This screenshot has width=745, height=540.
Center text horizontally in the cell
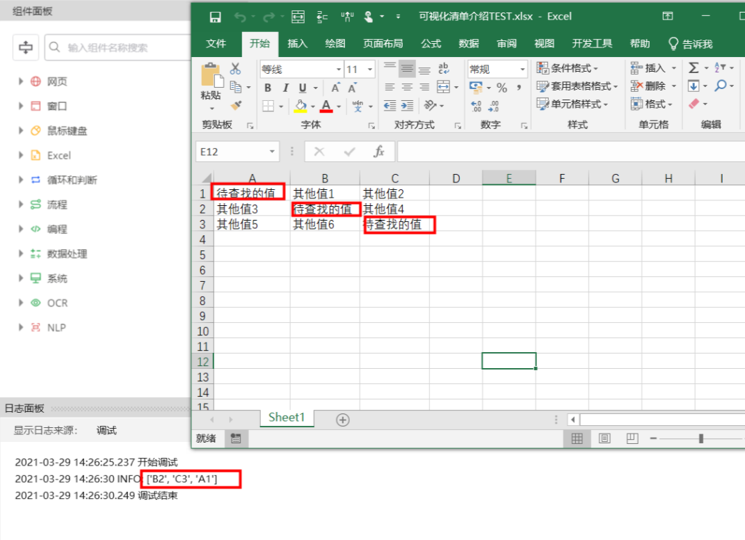[x=407, y=87]
